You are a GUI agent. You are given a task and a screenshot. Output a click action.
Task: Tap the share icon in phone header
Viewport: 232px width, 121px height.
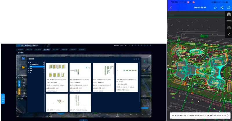(222, 8)
